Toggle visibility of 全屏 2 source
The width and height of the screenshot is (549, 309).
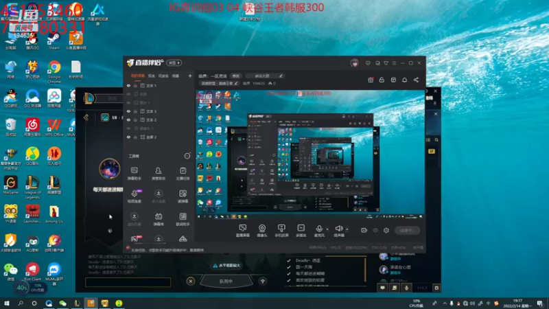[x=128, y=137]
